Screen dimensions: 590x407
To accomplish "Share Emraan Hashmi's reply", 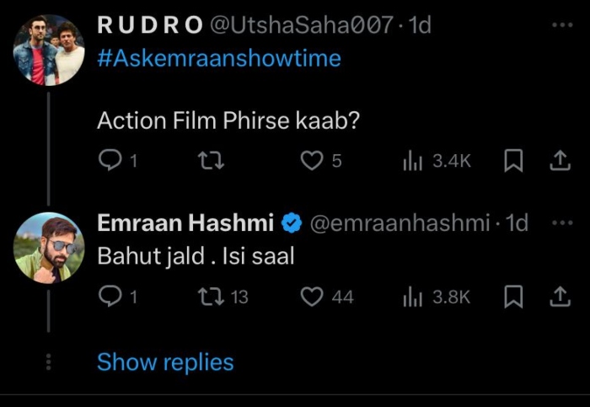I will click(x=559, y=296).
